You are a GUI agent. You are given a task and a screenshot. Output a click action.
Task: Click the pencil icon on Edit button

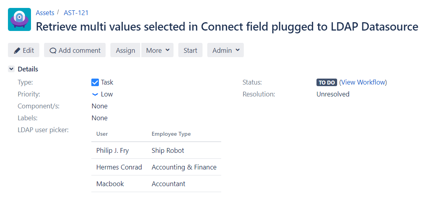click(x=17, y=50)
